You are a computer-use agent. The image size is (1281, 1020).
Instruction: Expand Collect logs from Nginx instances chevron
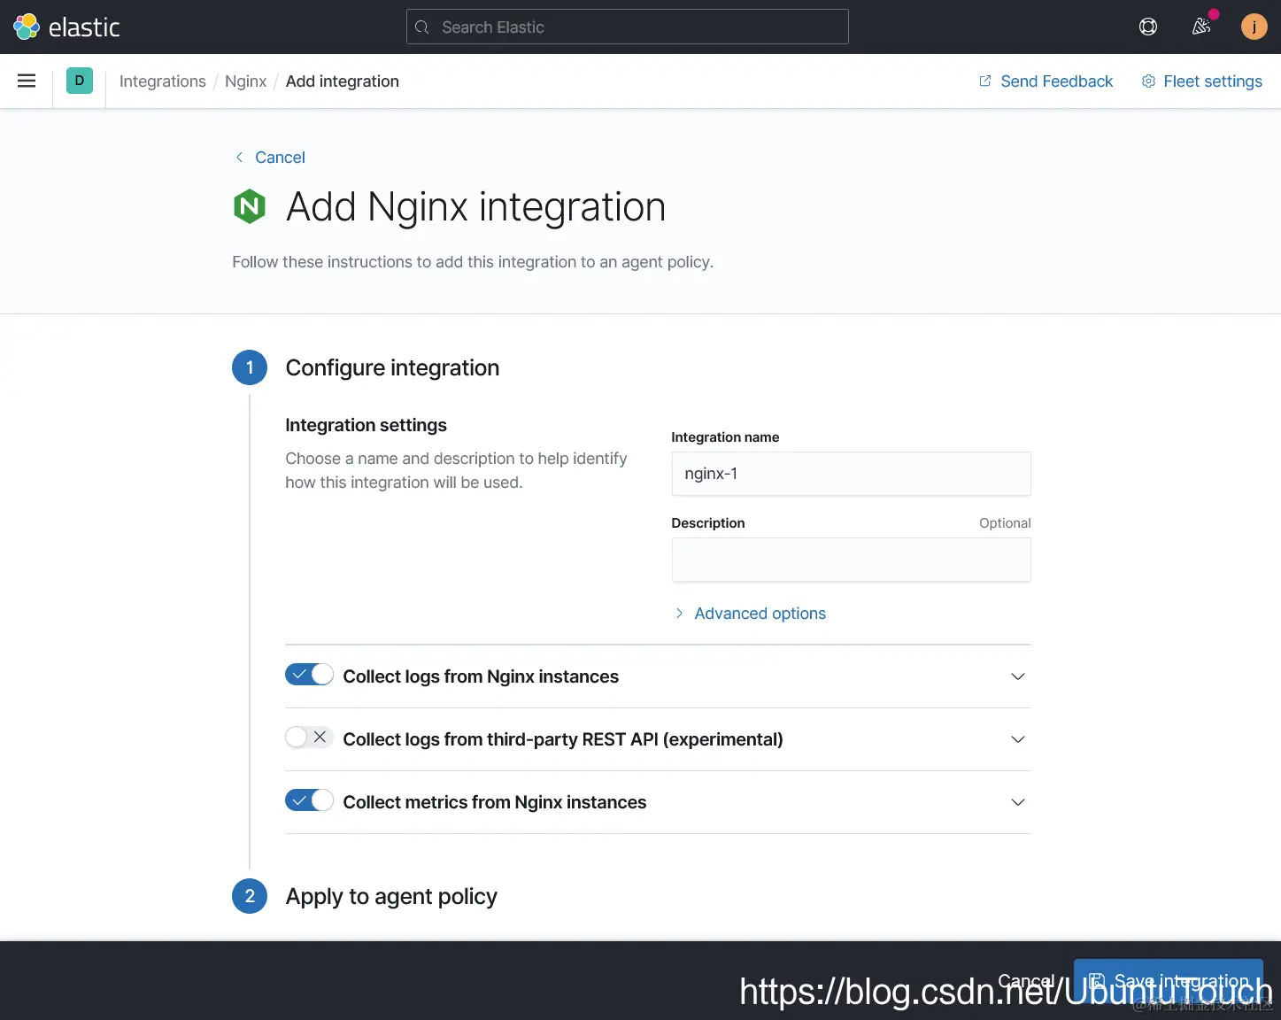pyautogui.click(x=1018, y=676)
